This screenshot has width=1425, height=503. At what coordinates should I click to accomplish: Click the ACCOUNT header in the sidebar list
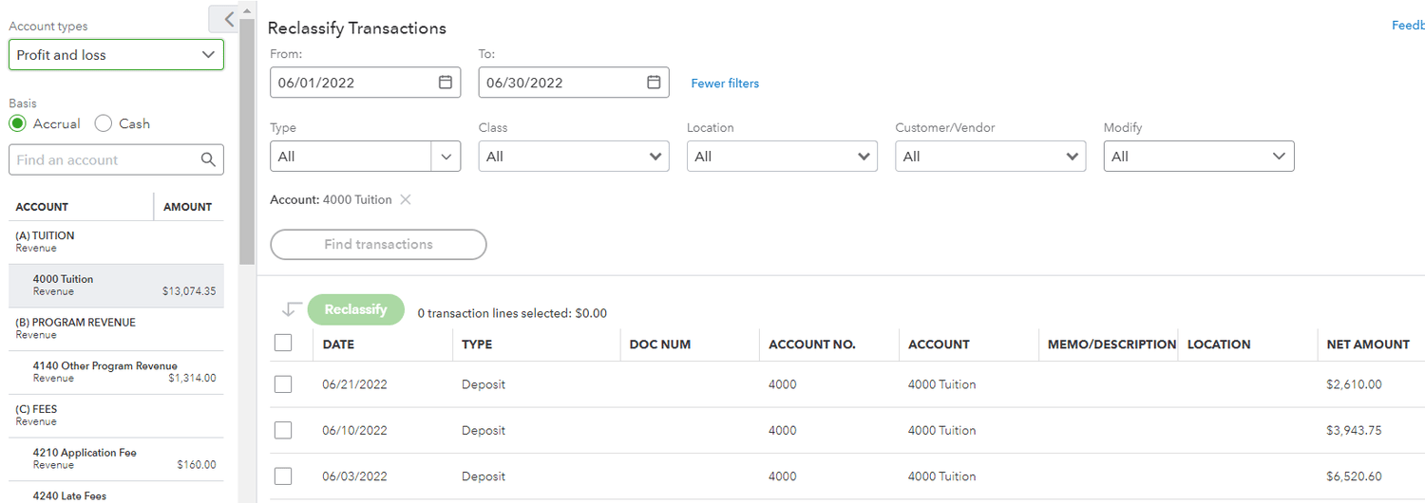click(x=42, y=207)
